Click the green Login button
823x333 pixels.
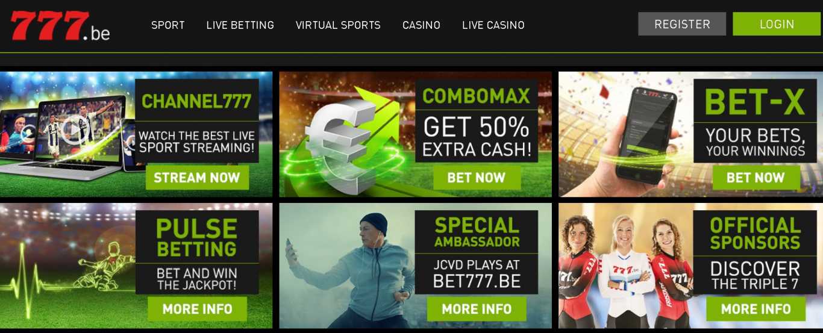click(777, 24)
